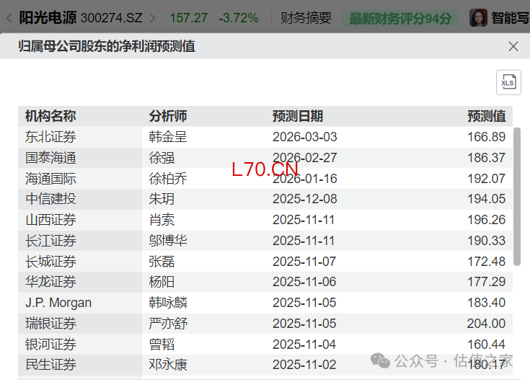
Task: Click the 最新财务评分94分 badge
Action: click(400, 18)
